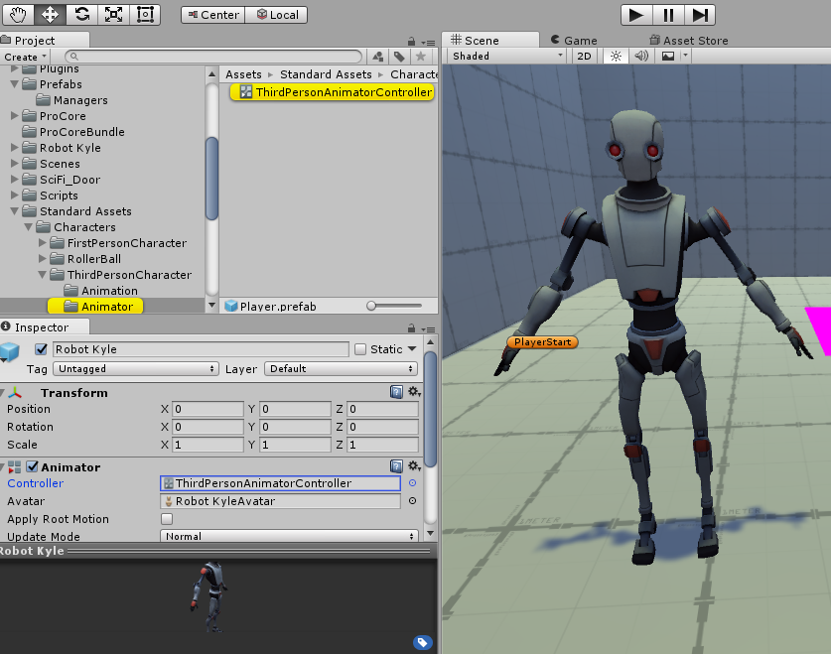Toggle 2D scene view mode
The width and height of the screenshot is (831, 654).
point(584,57)
